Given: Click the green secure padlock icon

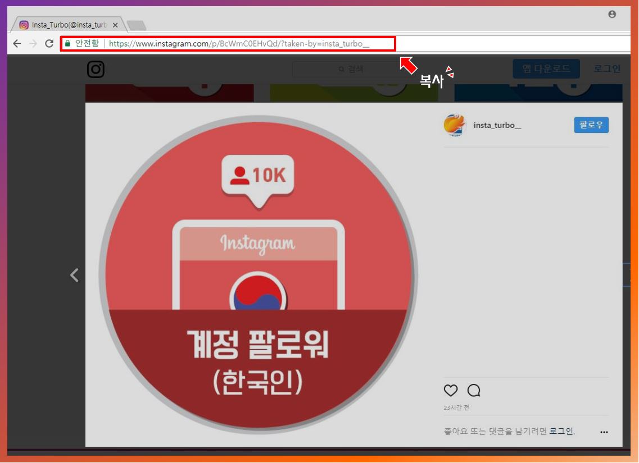Looking at the screenshot, I should tap(67, 44).
